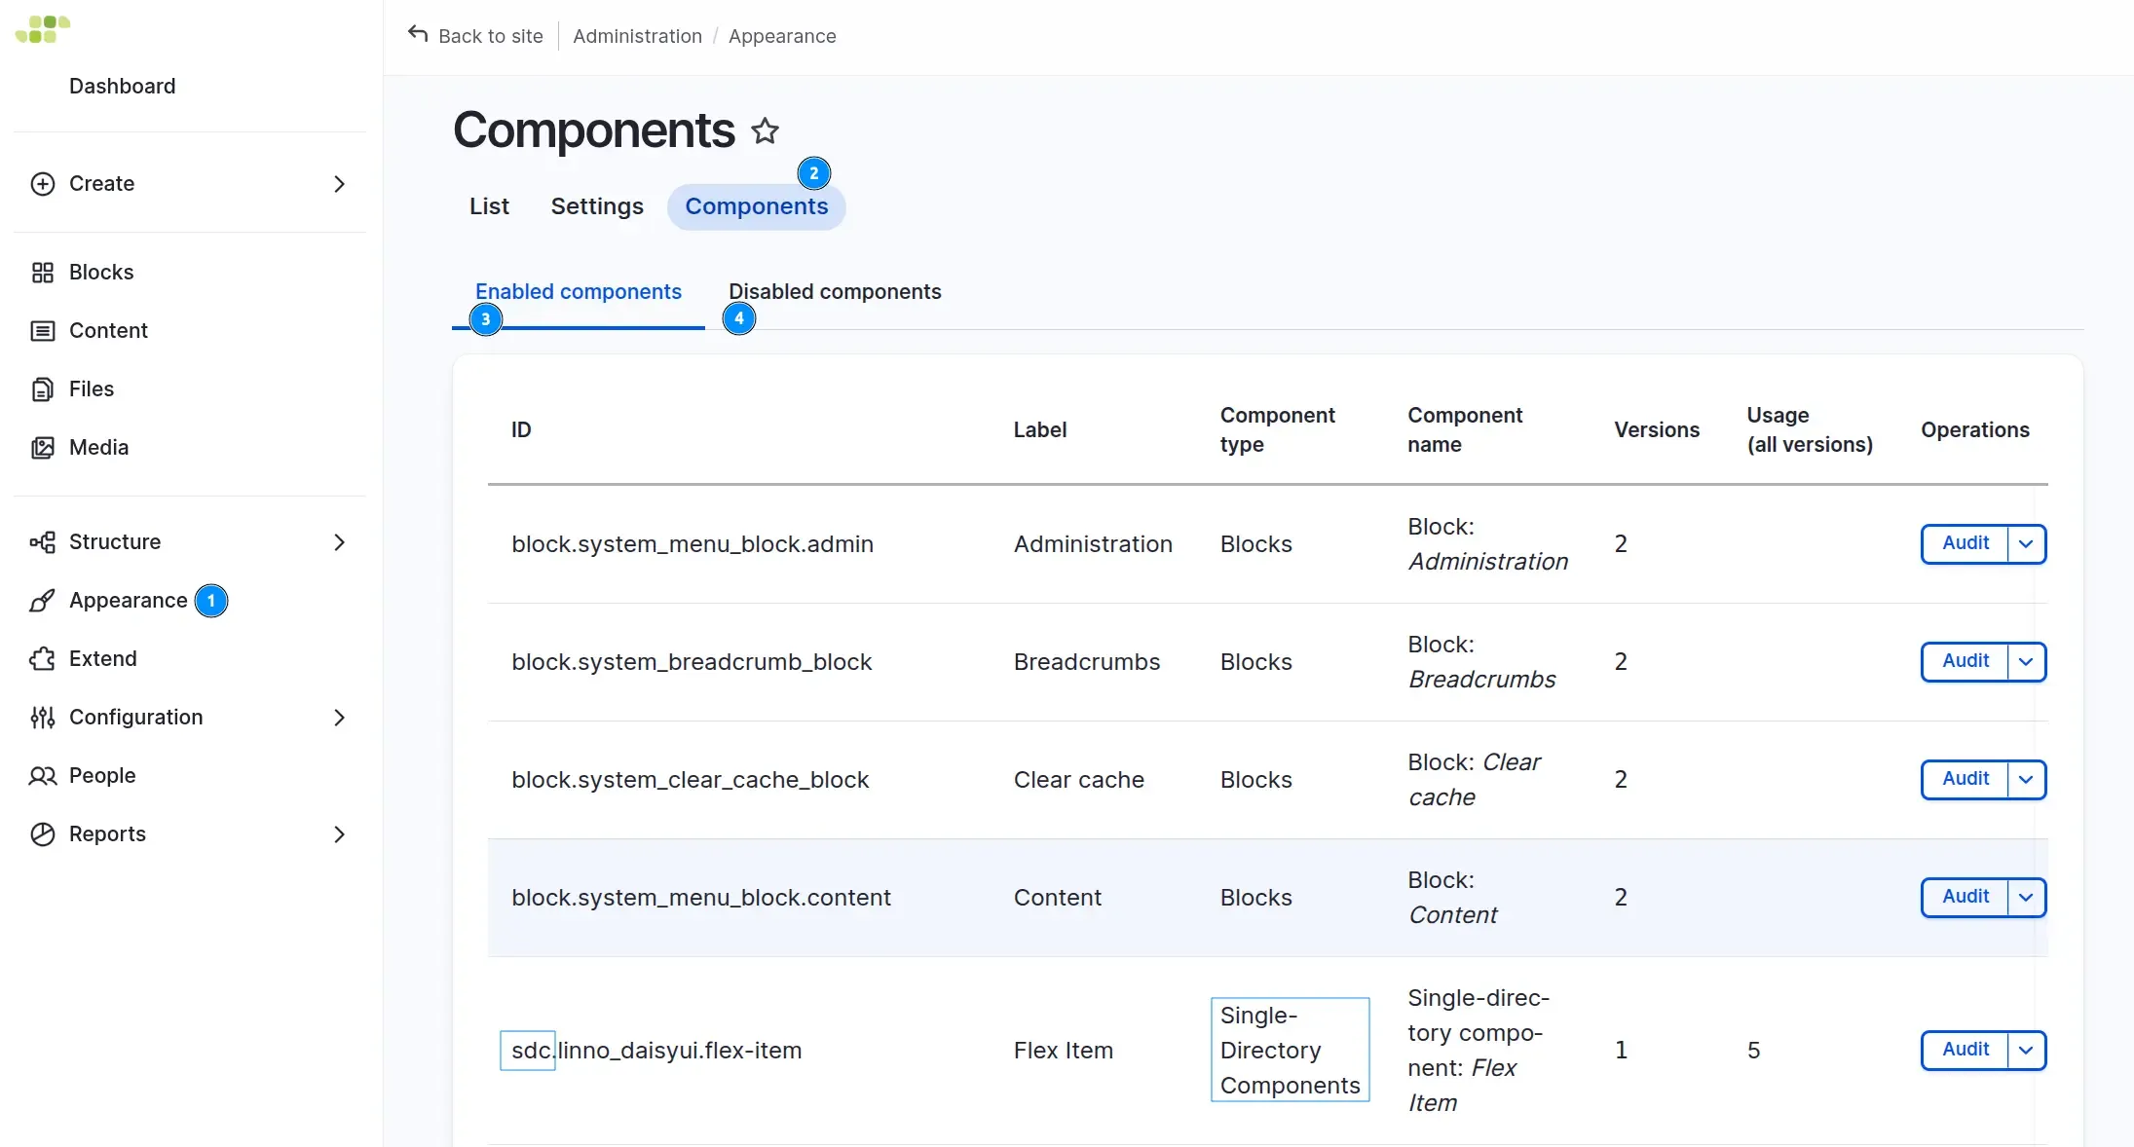This screenshot has width=2134, height=1147.
Task: Click the site logo in top left
Action: point(41,28)
